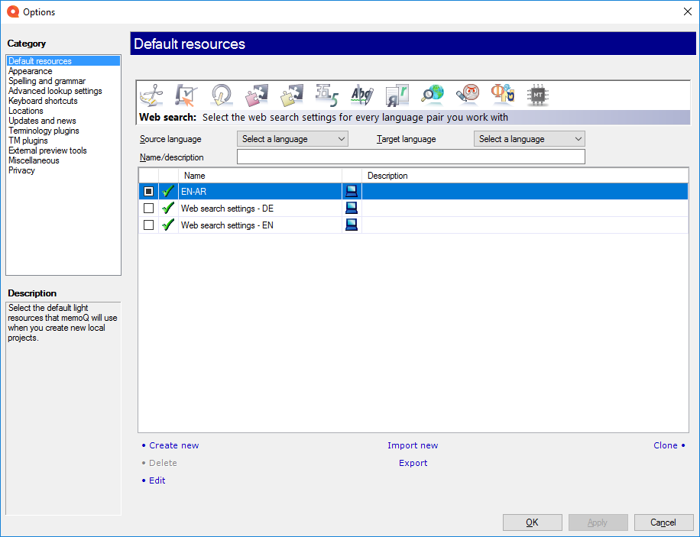Screen dimensions: 700x537
Task: Select the yellow puzzle LiveDocs settings icon
Action: (291, 95)
